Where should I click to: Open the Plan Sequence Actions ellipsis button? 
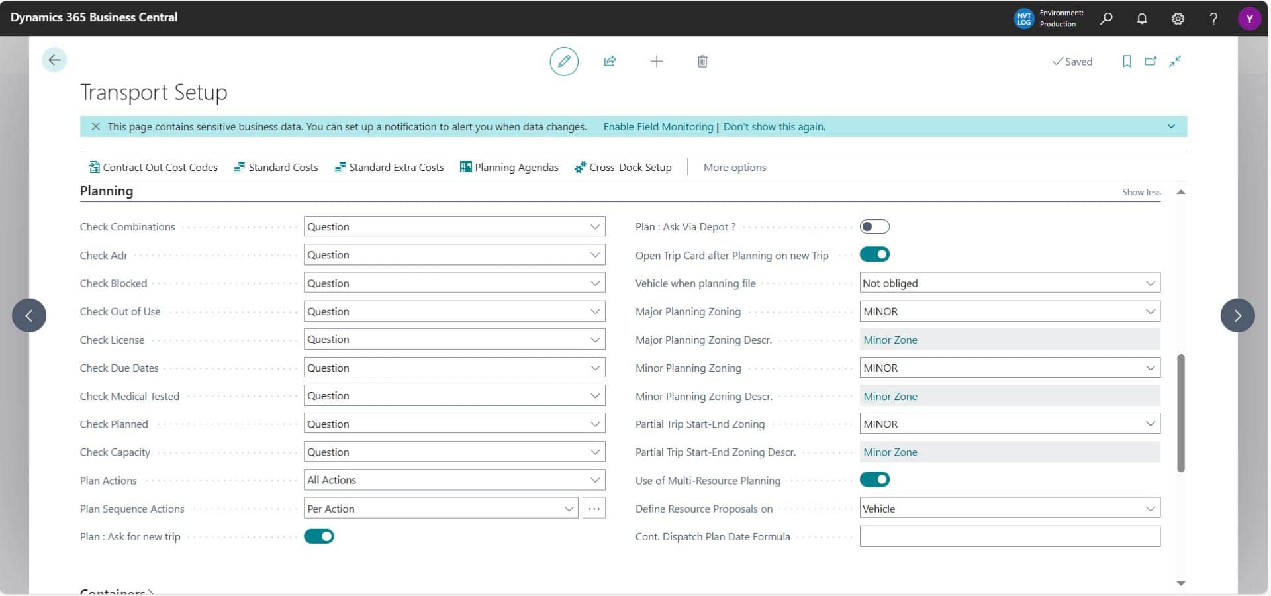(594, 509)
